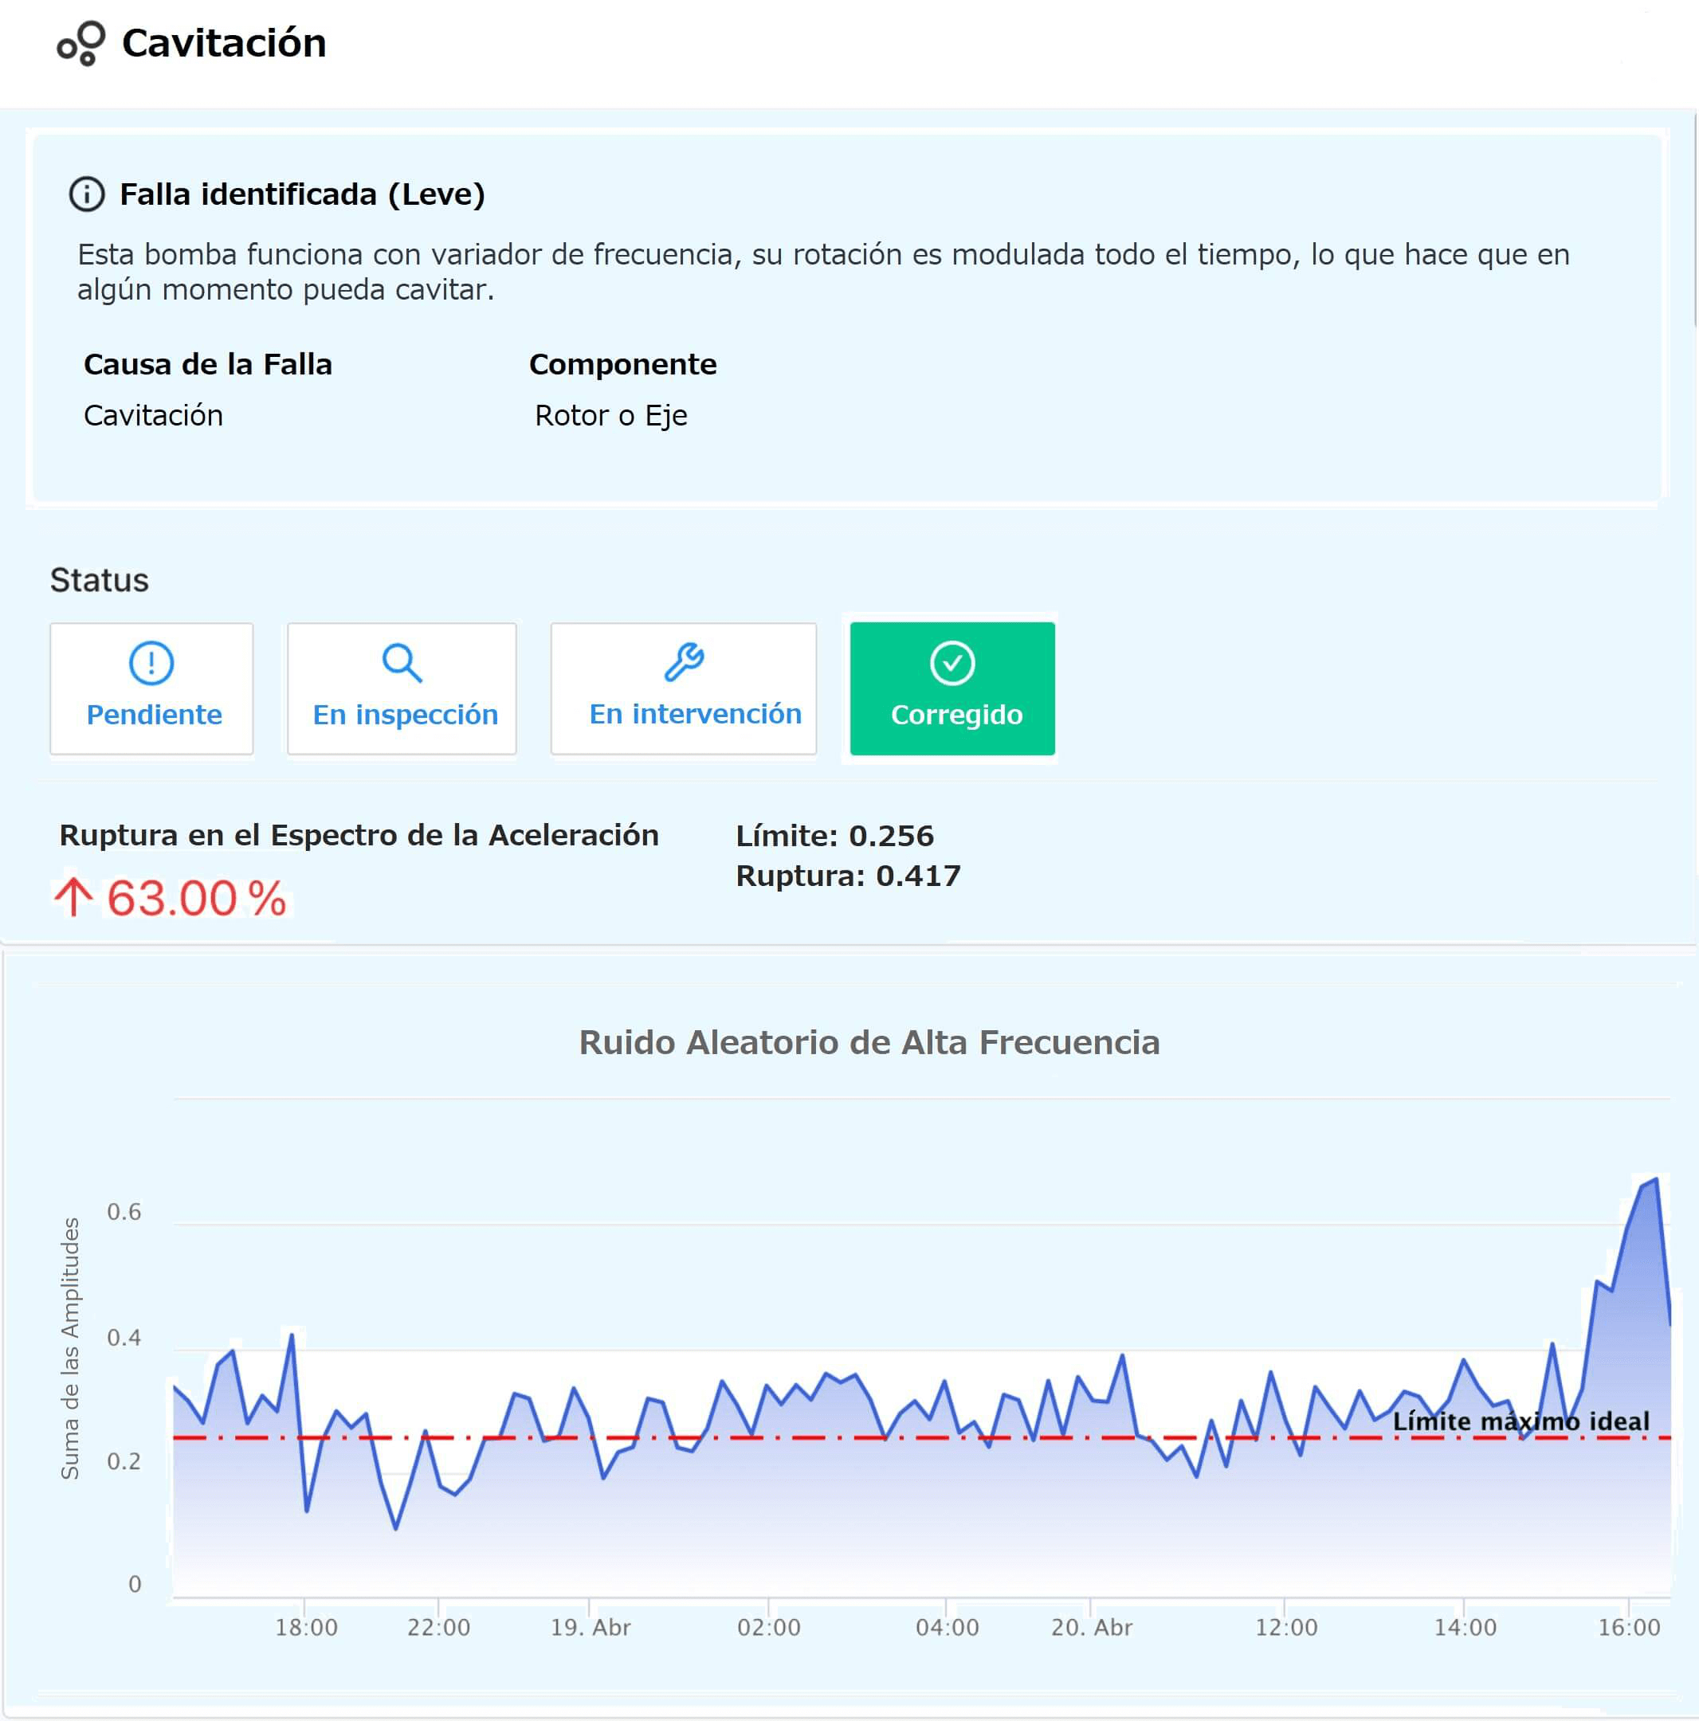Screen dimensions: 1699x1721
Task: Click the 63.00 % rupture value
Action: click(197, 898)
